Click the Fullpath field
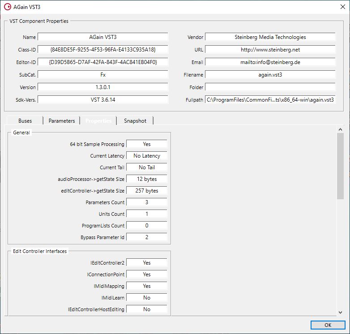Screen dimensions: 350x334 click(270, 99)
